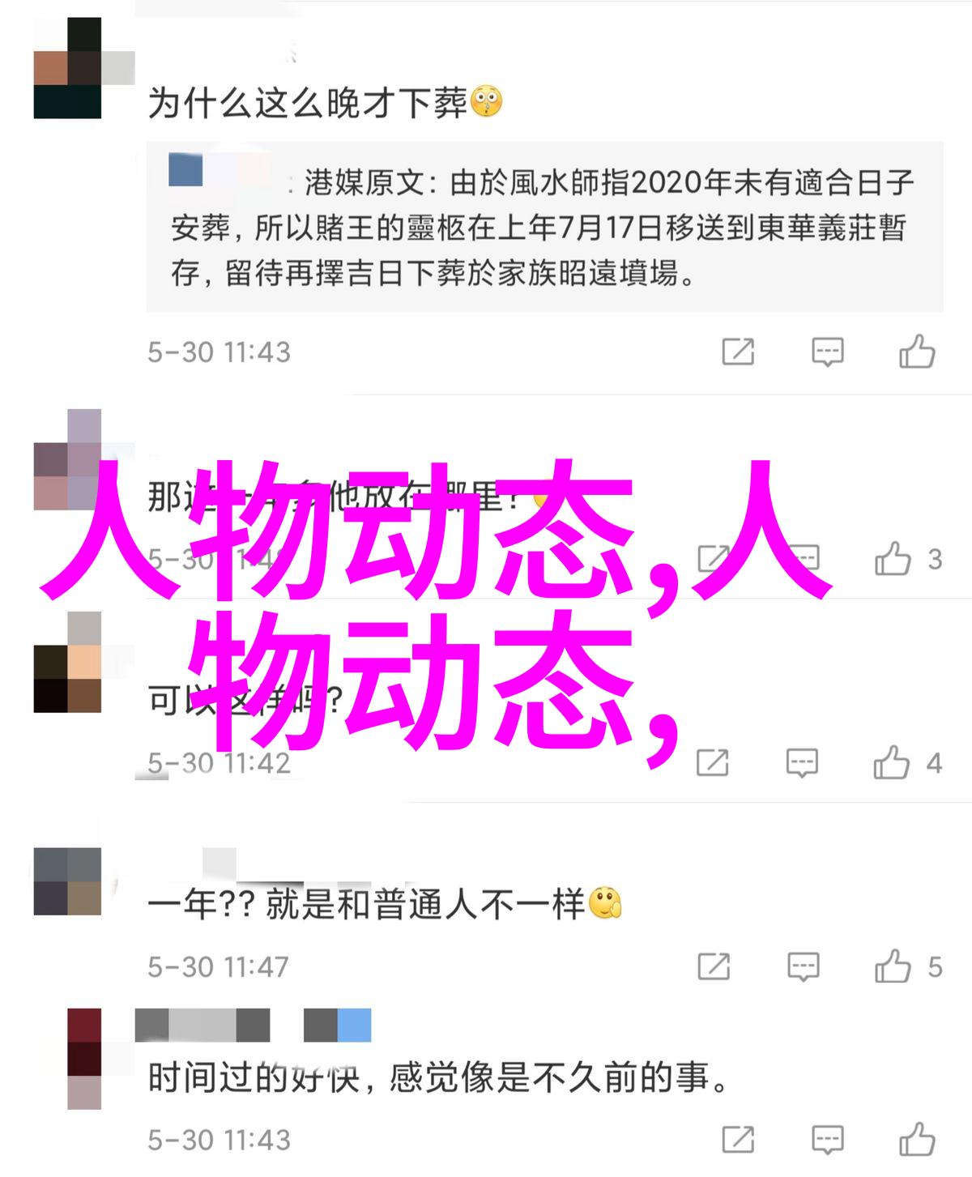Tap the 一年?? 就是和普通人不一样 comment text
Screen dimensions: 972x1177
point(385,904)
